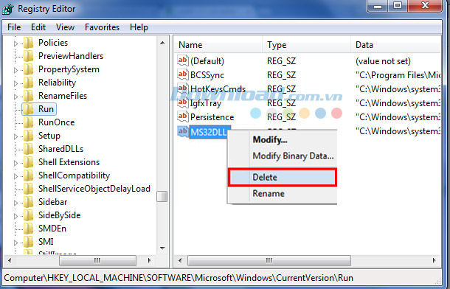Expand the Setup key
The width and height of the screenshot is (450, 289).
click(15, 136)
